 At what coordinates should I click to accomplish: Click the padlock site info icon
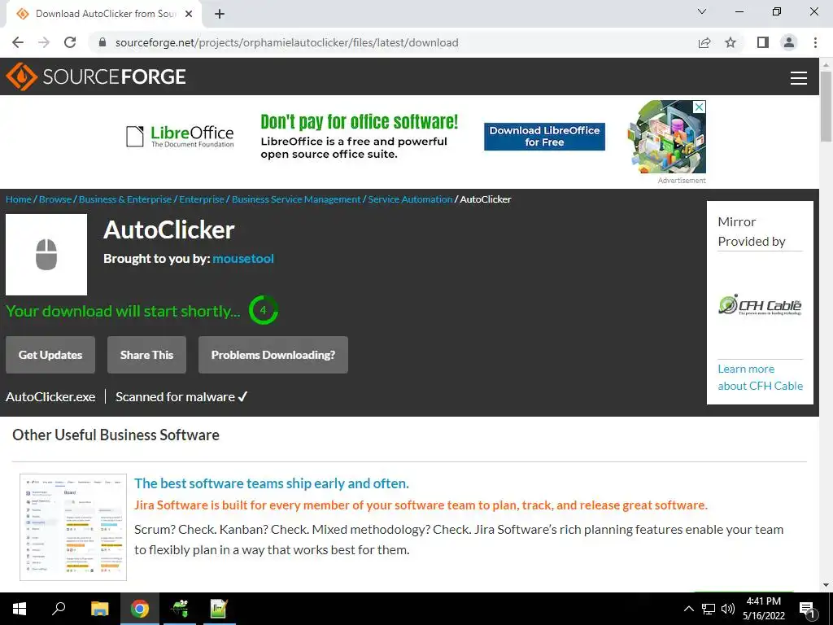tap(103, 42)
